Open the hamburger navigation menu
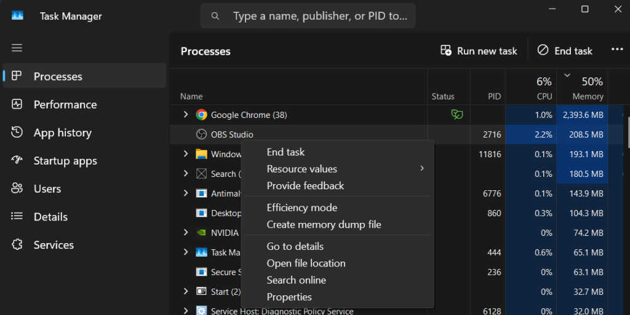 (x=17, y=48)
